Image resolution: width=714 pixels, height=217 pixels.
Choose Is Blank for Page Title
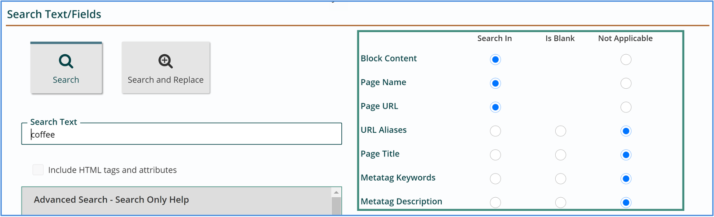tap(560, 155)
